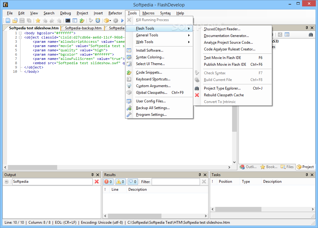
Task: Click Analyze Project Source Code
Action: pos(233,42)
